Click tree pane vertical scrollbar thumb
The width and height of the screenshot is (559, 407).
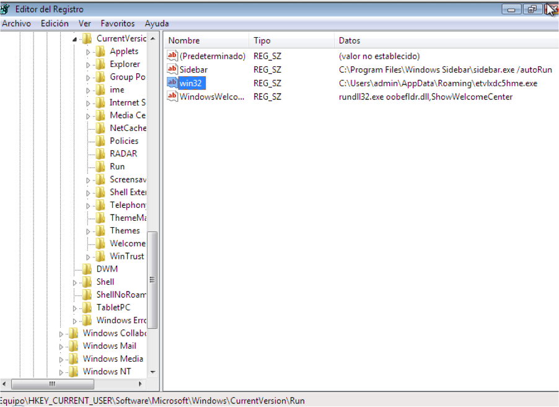coord(152,280)
